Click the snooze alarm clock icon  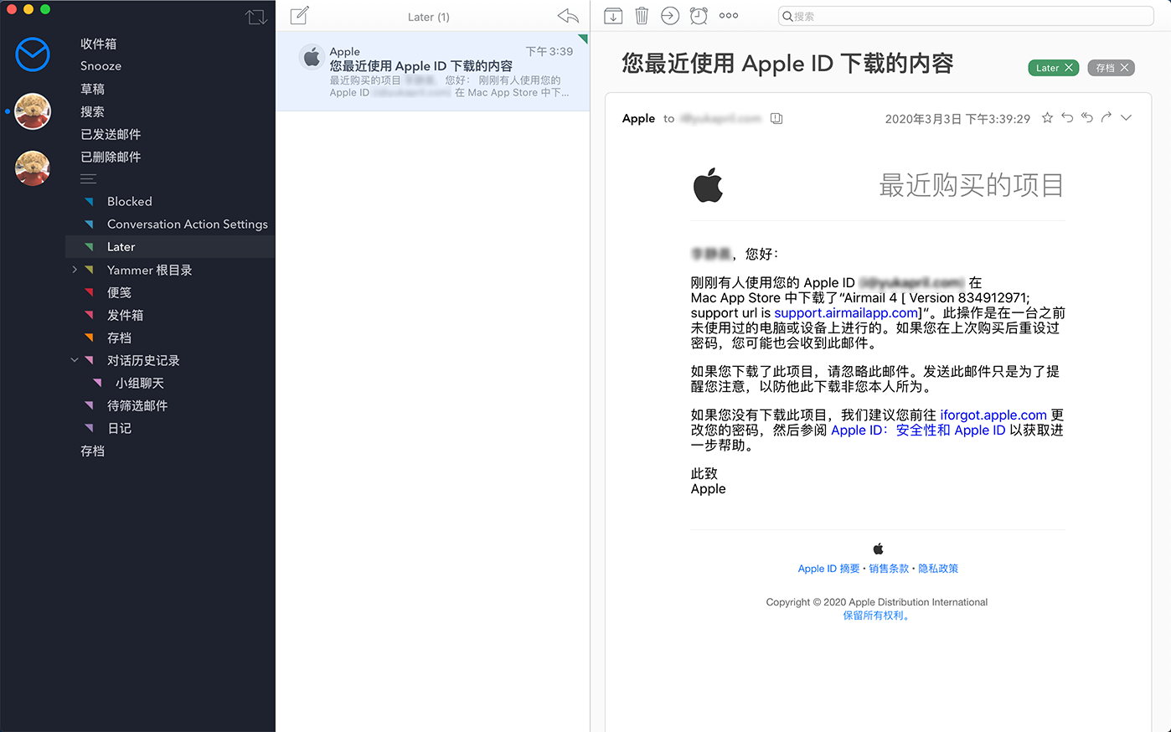click(699, 16)
